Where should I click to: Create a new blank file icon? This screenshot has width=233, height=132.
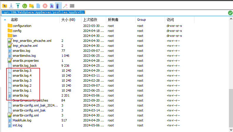pyautogui.click(x=38, y=6)
